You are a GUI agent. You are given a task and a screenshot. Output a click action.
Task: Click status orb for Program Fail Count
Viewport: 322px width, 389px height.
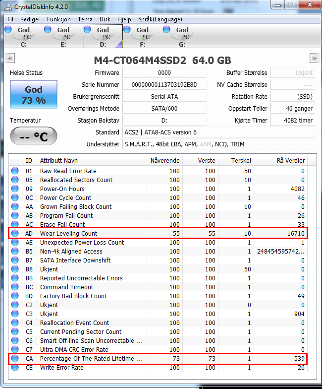(x=15, y=215)
